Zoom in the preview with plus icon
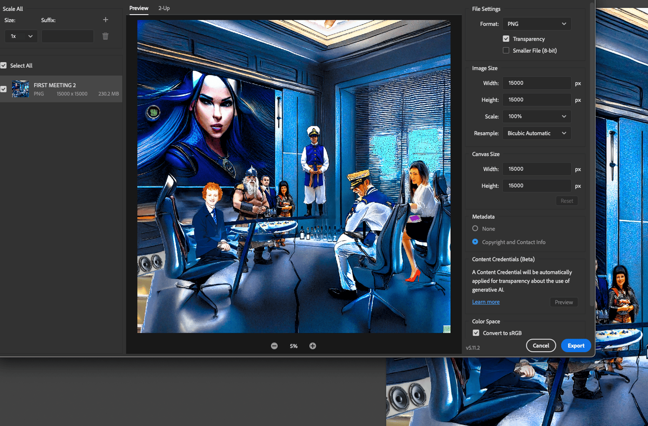The image size is (648, 426). (x=313, y=346)
